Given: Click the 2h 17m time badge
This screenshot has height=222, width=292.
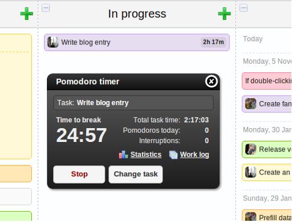Looking at the screenshot, I should (213, 42).
